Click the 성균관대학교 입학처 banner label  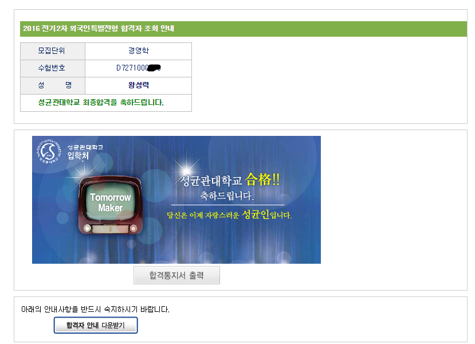point(85,152)
